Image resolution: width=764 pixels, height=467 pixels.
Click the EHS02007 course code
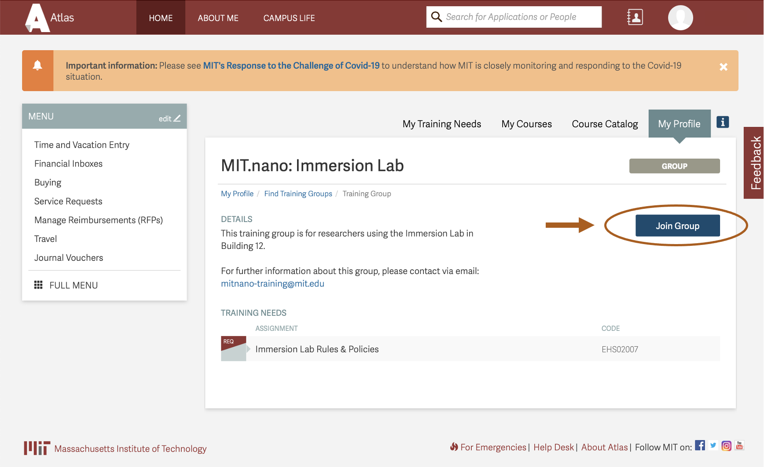coord(620,349)
